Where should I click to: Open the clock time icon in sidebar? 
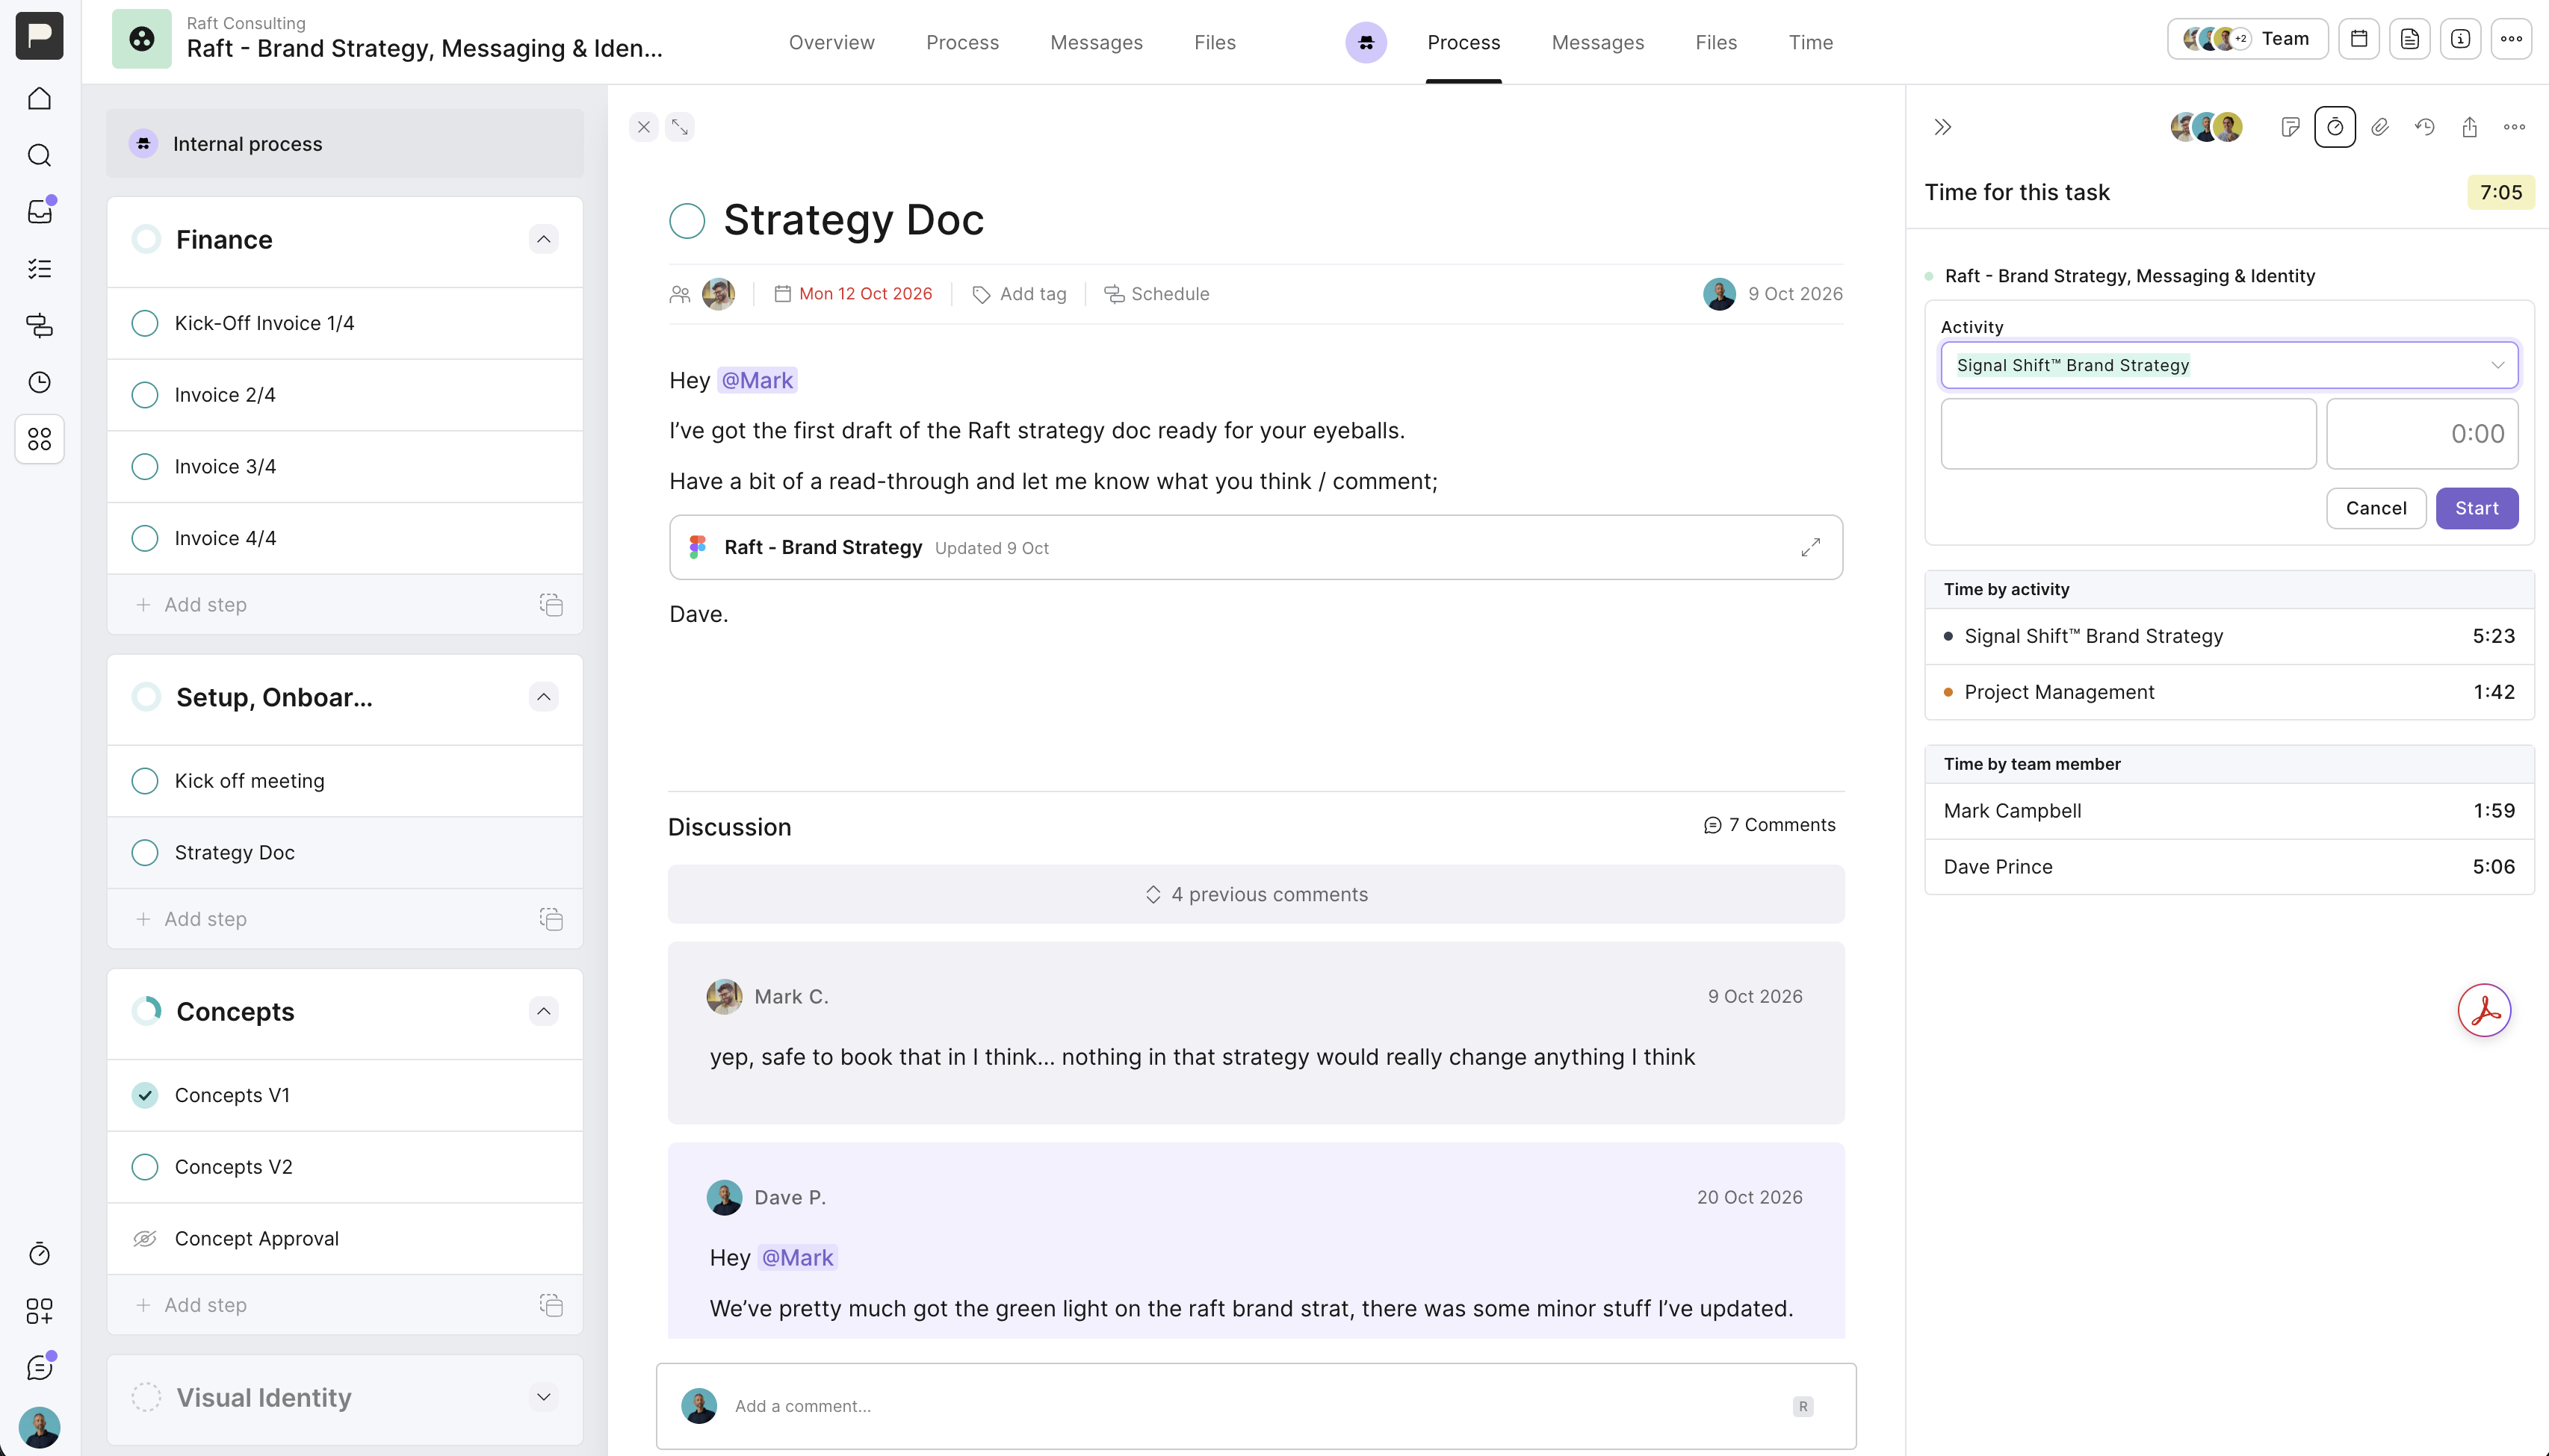pos(39,382)
